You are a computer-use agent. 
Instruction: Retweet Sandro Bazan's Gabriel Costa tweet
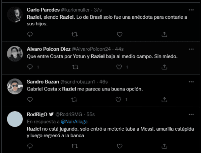[75, 100]
